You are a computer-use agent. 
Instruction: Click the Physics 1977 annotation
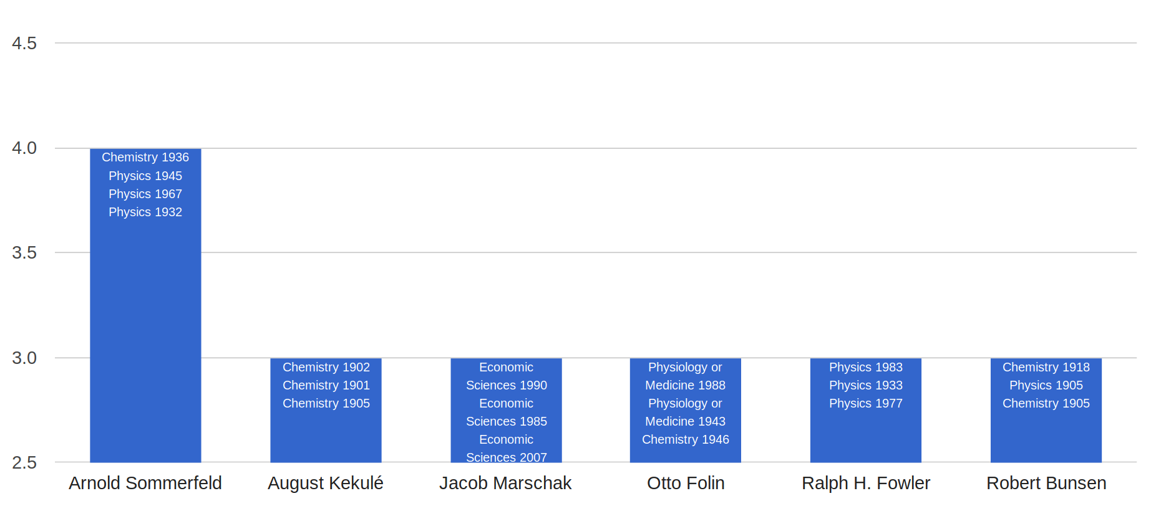(865, 403)
